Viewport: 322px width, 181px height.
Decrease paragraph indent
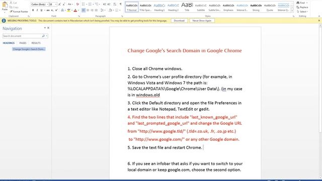tap(105, 5)
